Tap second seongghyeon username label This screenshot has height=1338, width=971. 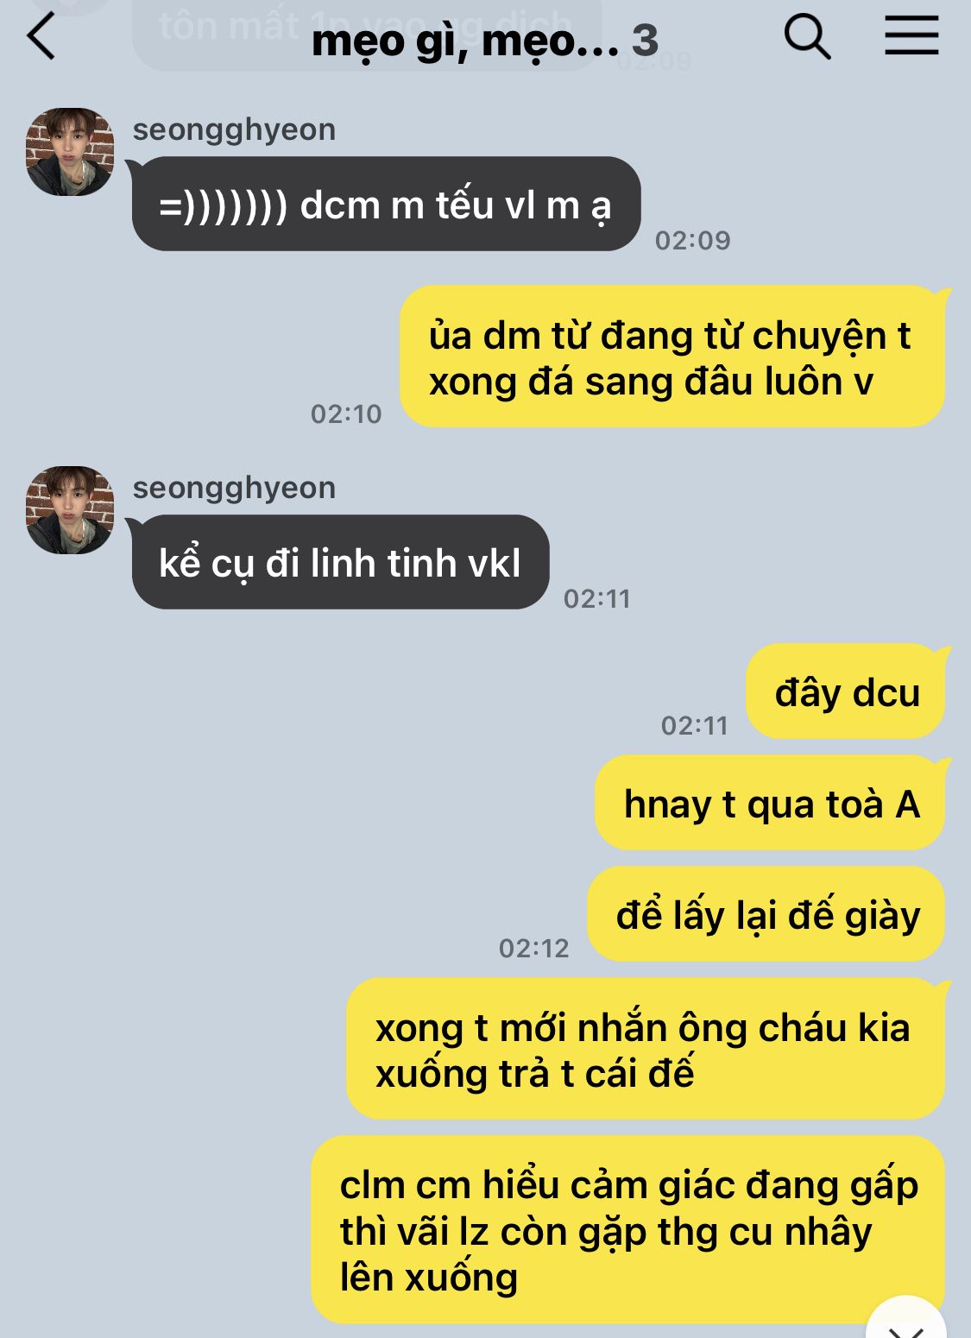(234, 488)
